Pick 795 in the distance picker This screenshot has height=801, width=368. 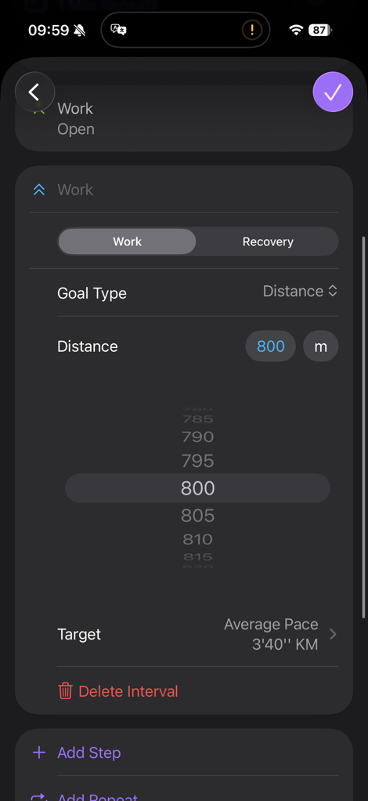pos(197,461)
